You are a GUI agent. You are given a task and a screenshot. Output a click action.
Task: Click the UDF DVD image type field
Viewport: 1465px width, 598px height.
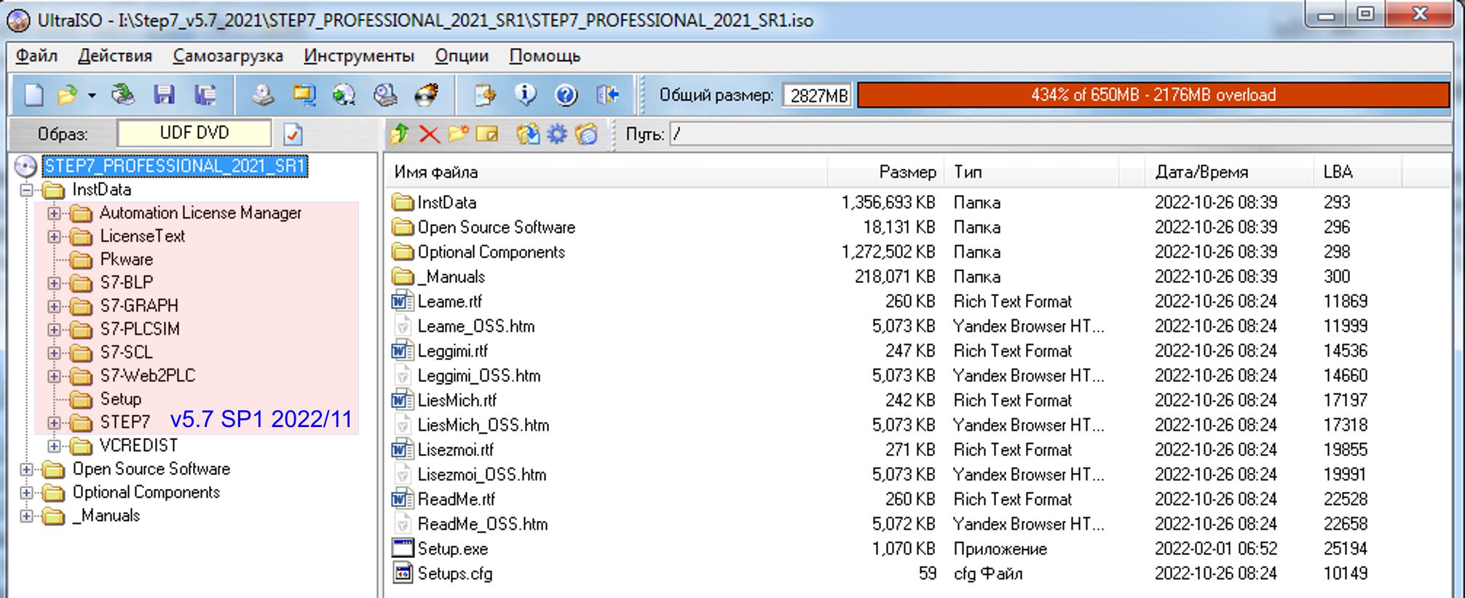point(194,133)
